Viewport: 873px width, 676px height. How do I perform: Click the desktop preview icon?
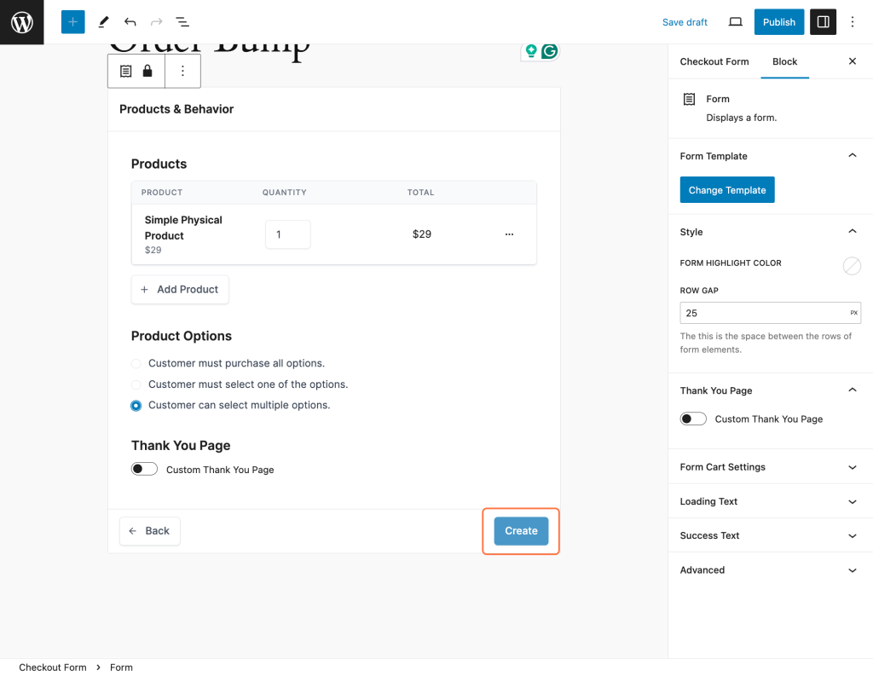735,22
